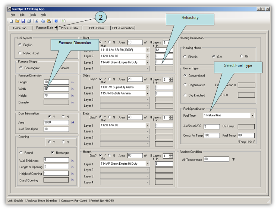Click the green square toolbar icon
Image resolution: width=277 pixels, height=210 pixels.
(x=63, y=21)
